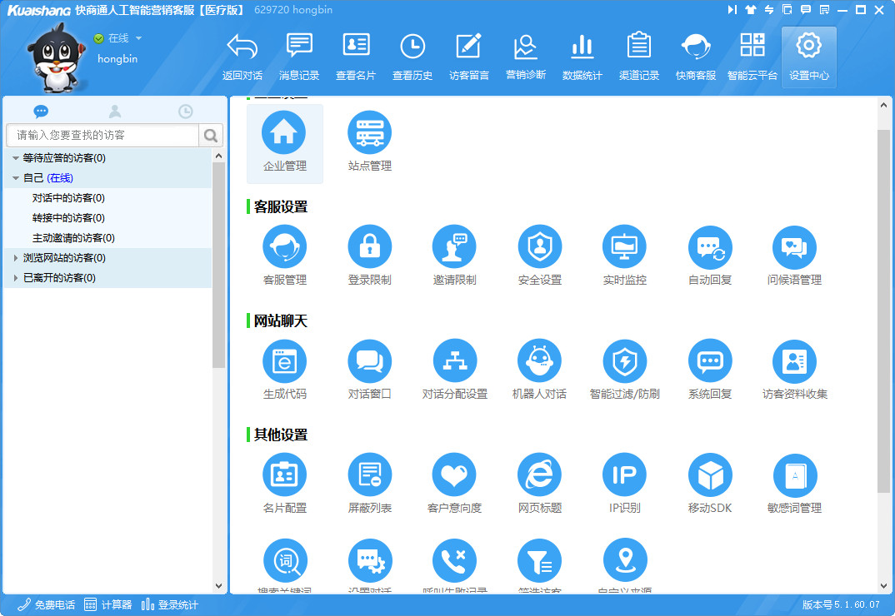Screen dimensions: 895x616
Task: Open the 站点管理 icon
Action: (x=369, y=133)
